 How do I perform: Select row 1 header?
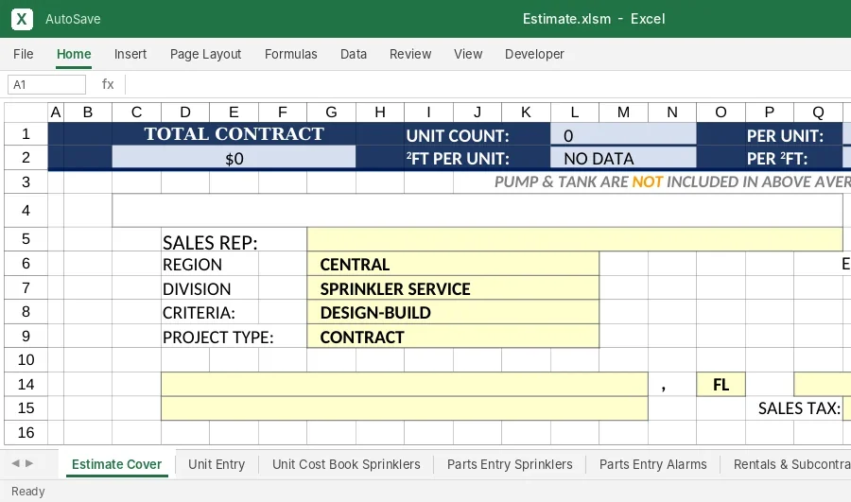click(26, 133)
